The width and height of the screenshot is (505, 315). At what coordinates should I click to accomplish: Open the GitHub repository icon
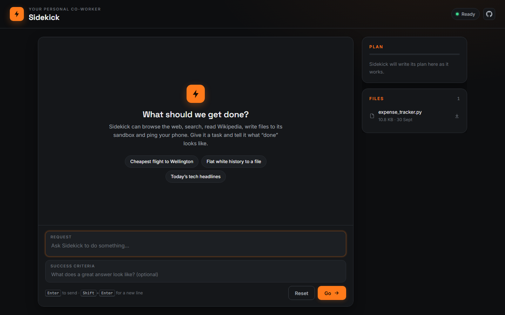pyautogui.click(x=489, y=14)
